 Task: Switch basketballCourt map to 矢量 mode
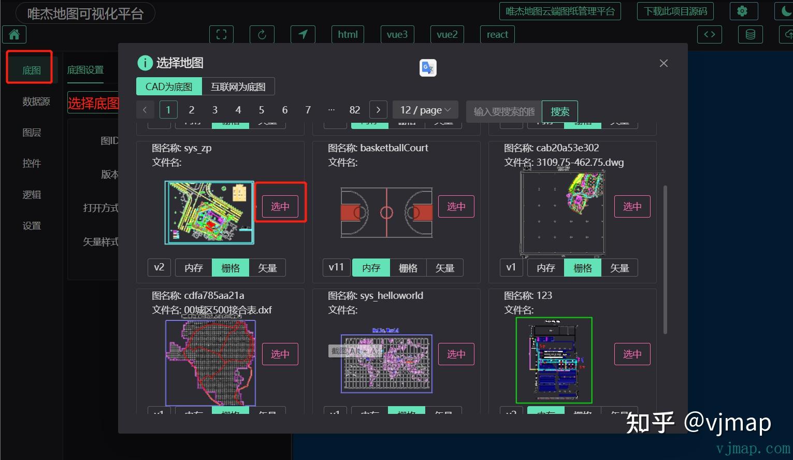(445, 267)
